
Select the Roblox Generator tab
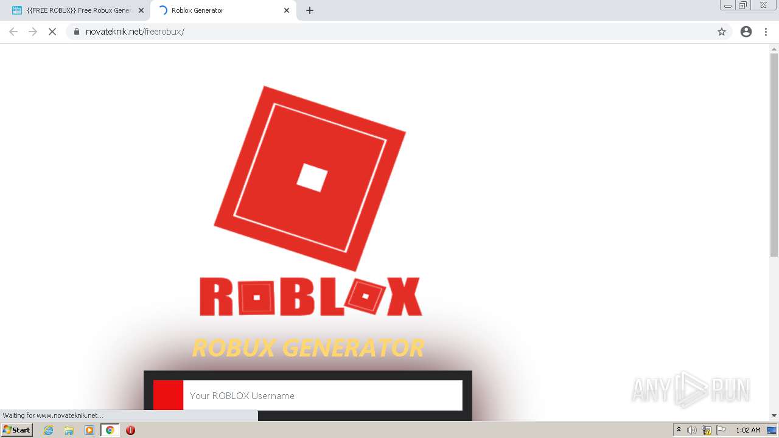[222, 10]
